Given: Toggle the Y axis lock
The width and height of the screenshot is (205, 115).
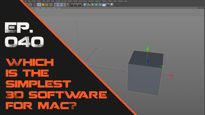Looking at the screenshot, I should [60, 5].
